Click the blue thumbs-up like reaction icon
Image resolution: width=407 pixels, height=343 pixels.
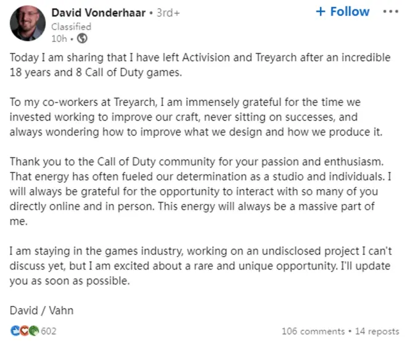[x=15, y=331]
